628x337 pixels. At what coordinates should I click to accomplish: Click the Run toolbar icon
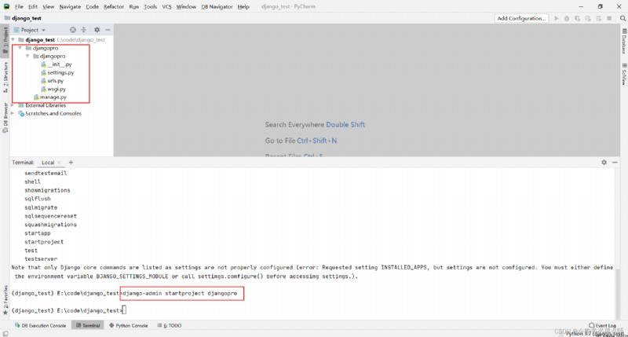[x=557, y=18]
